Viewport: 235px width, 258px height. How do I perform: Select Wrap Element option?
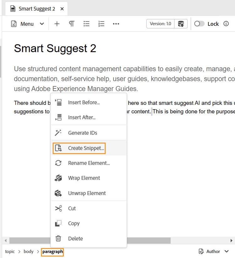(84, 178)
